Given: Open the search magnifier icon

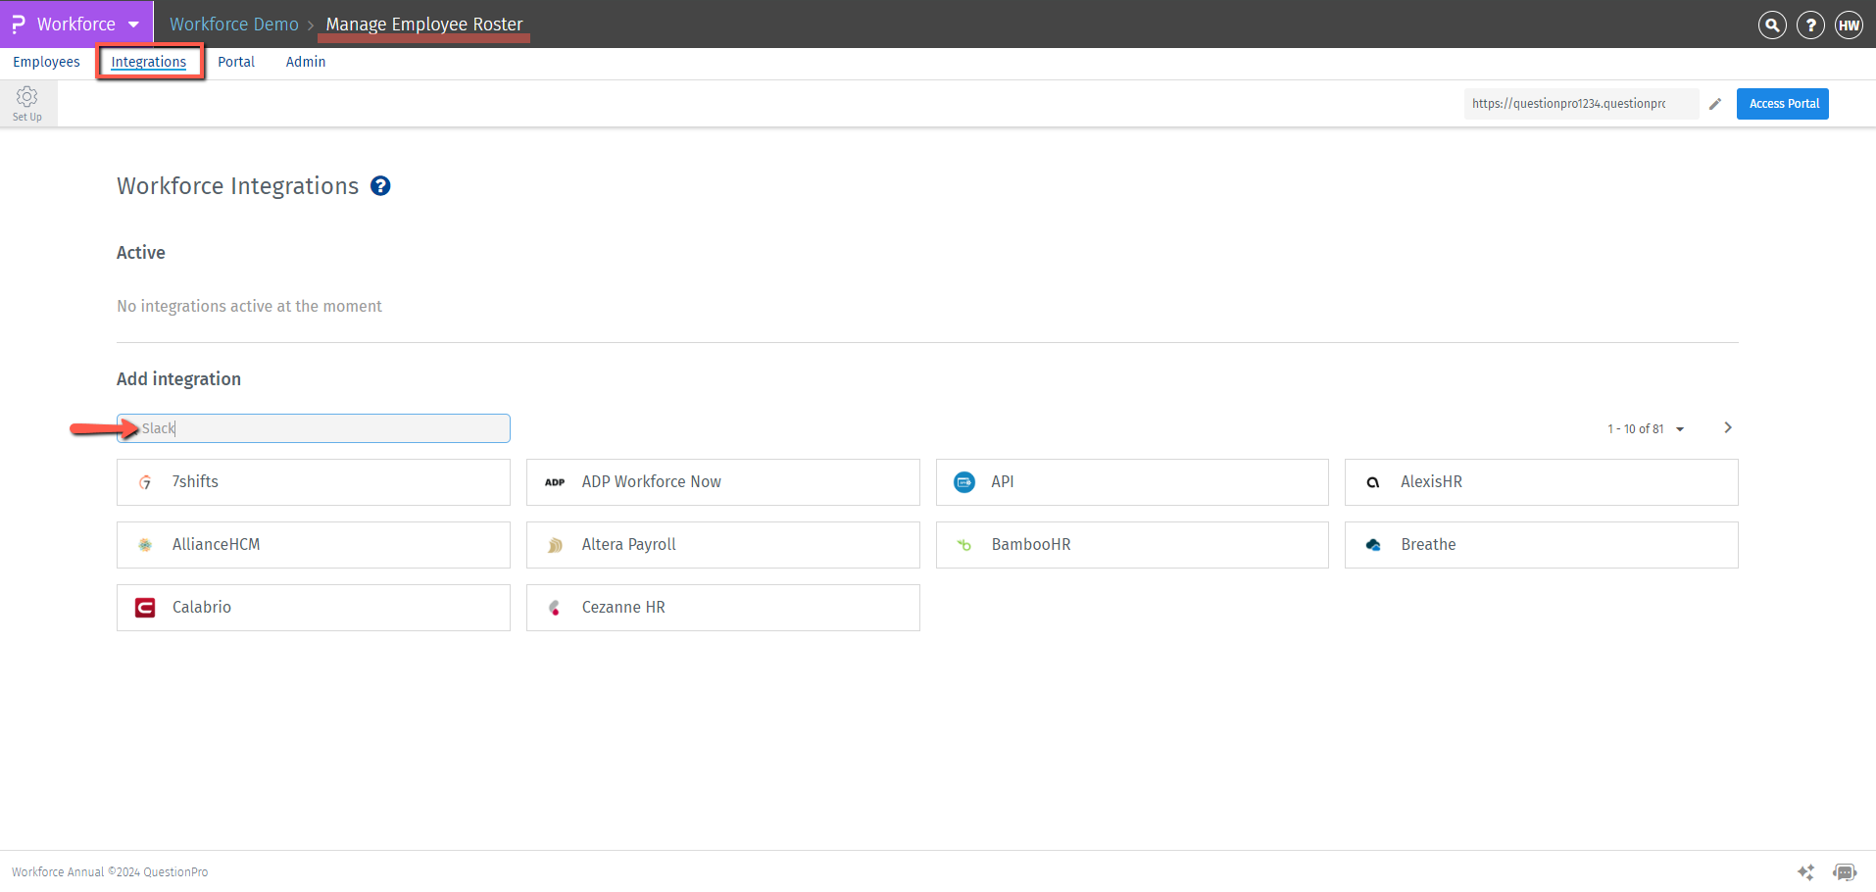Looking at the screenshot, I should (x=1772, y=25).
